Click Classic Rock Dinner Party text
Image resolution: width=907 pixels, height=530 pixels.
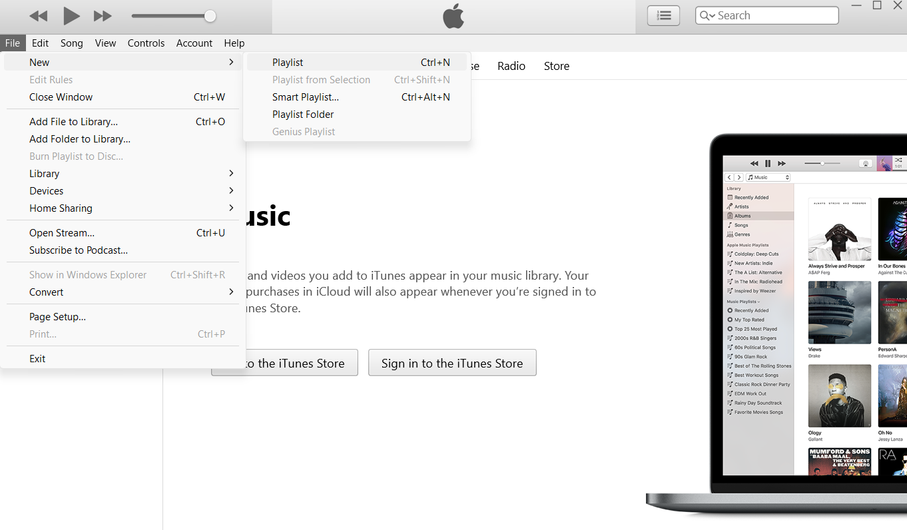point(762,384)
